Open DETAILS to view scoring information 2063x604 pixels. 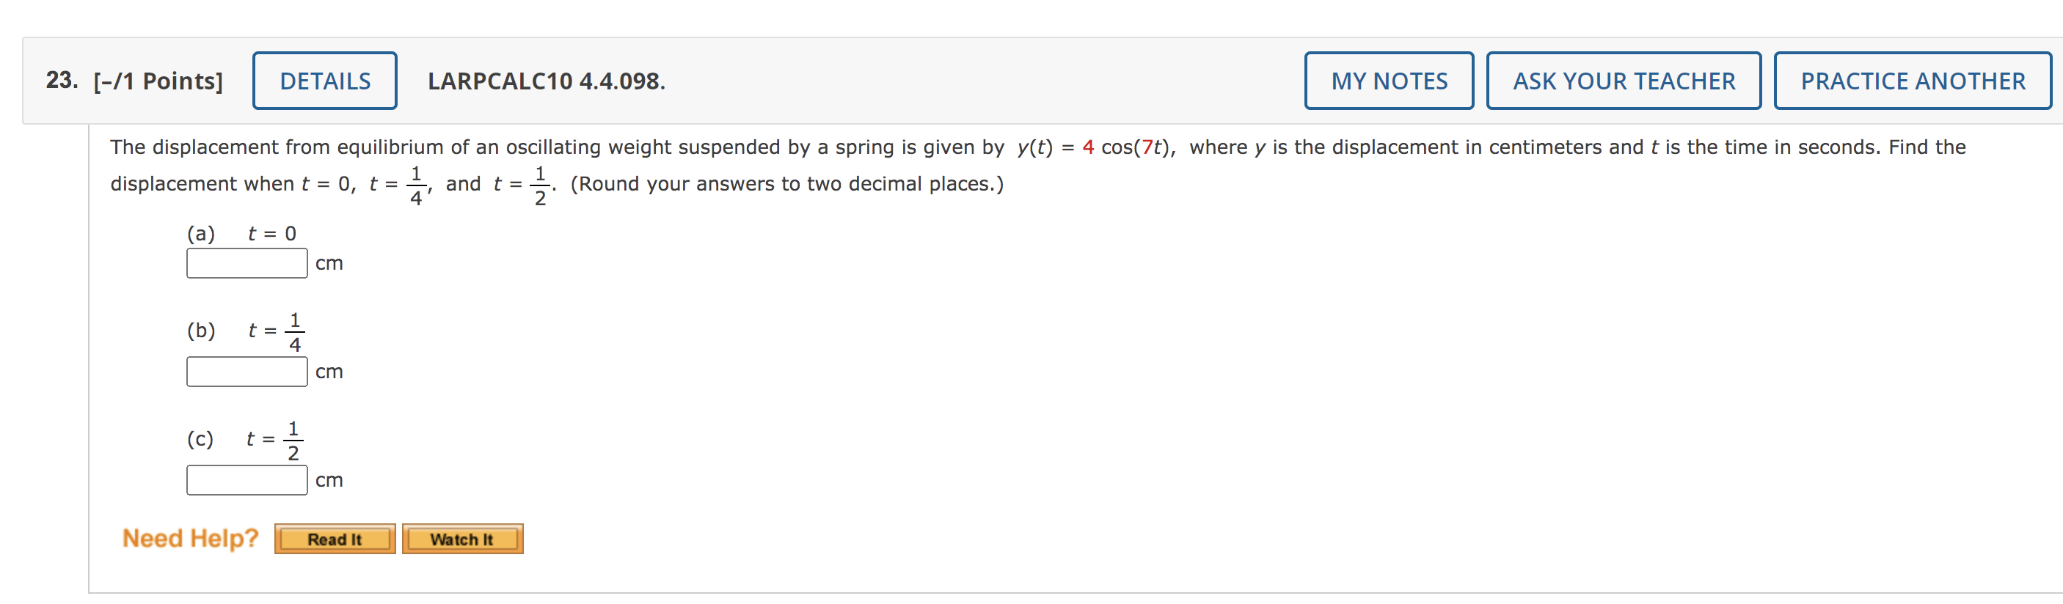(x=324, y=80)
